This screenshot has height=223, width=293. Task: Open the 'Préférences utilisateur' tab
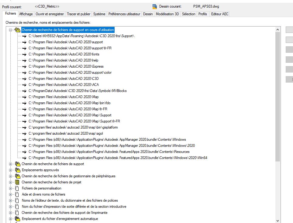[124, 14]
